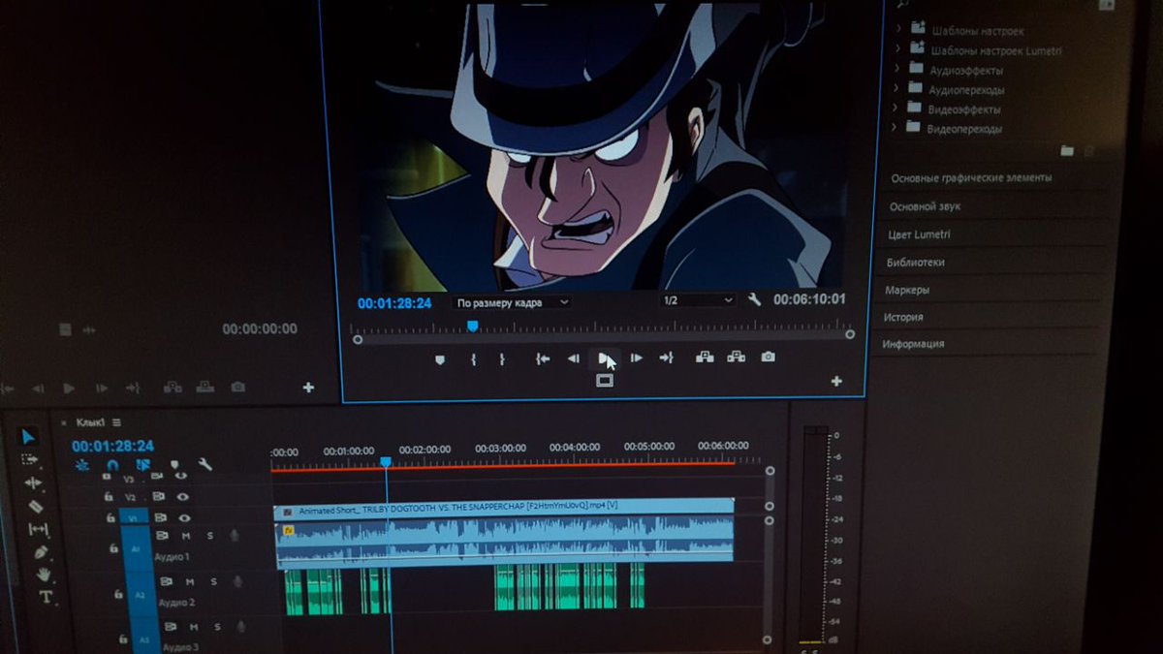Select the Razor tool
Image resolution: width=1163 pixels, height=654 pixels.
point(35,506)
